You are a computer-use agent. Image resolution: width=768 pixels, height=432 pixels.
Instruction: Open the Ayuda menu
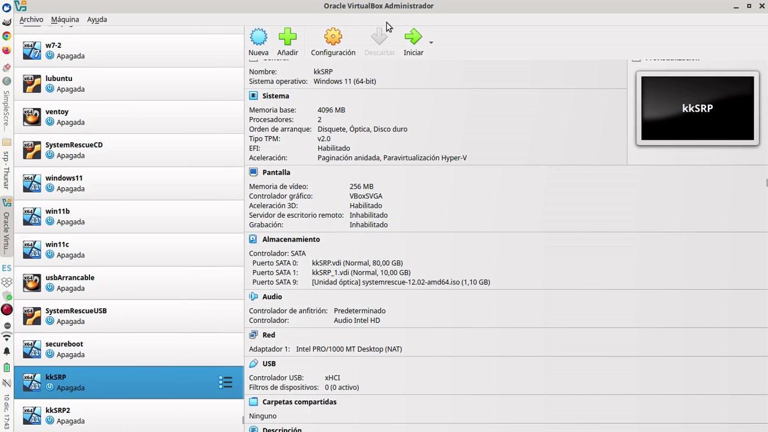click(x=97, y=19)
